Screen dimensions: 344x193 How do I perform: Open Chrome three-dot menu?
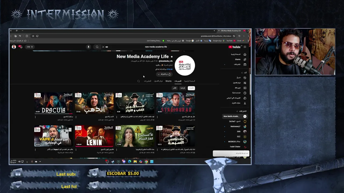click(11, 36)
